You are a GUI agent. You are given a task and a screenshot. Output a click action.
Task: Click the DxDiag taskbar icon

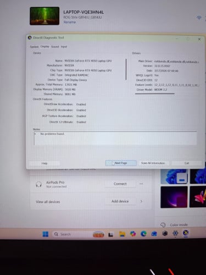click(x=186, y=233)
